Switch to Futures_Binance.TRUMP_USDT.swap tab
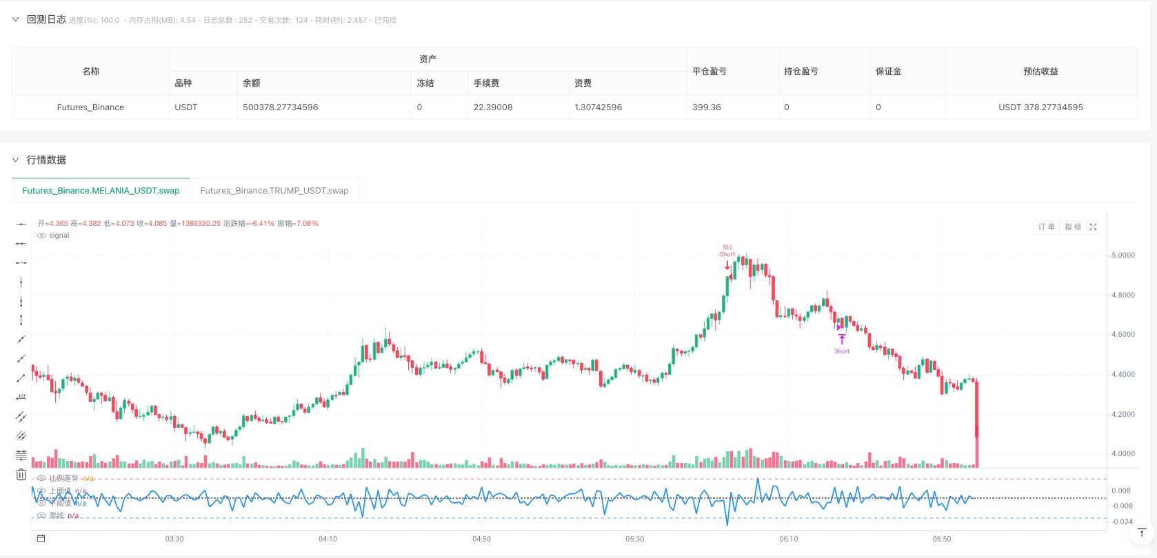1157x558 pixels. tap(274, 191)
